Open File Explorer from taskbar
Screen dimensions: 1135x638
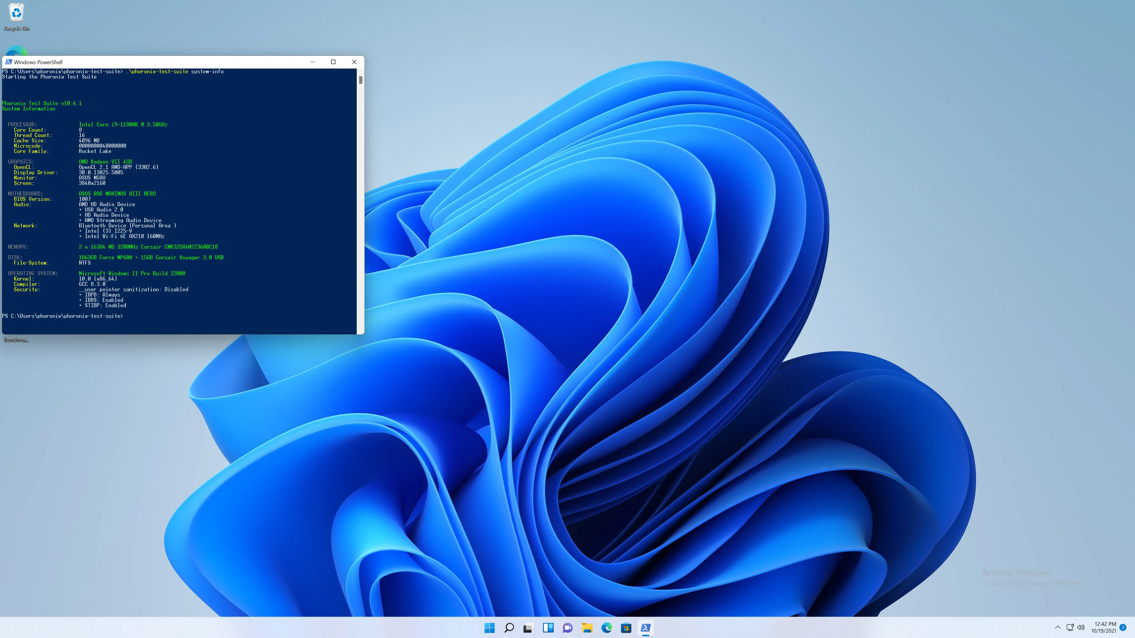[587, 628]
